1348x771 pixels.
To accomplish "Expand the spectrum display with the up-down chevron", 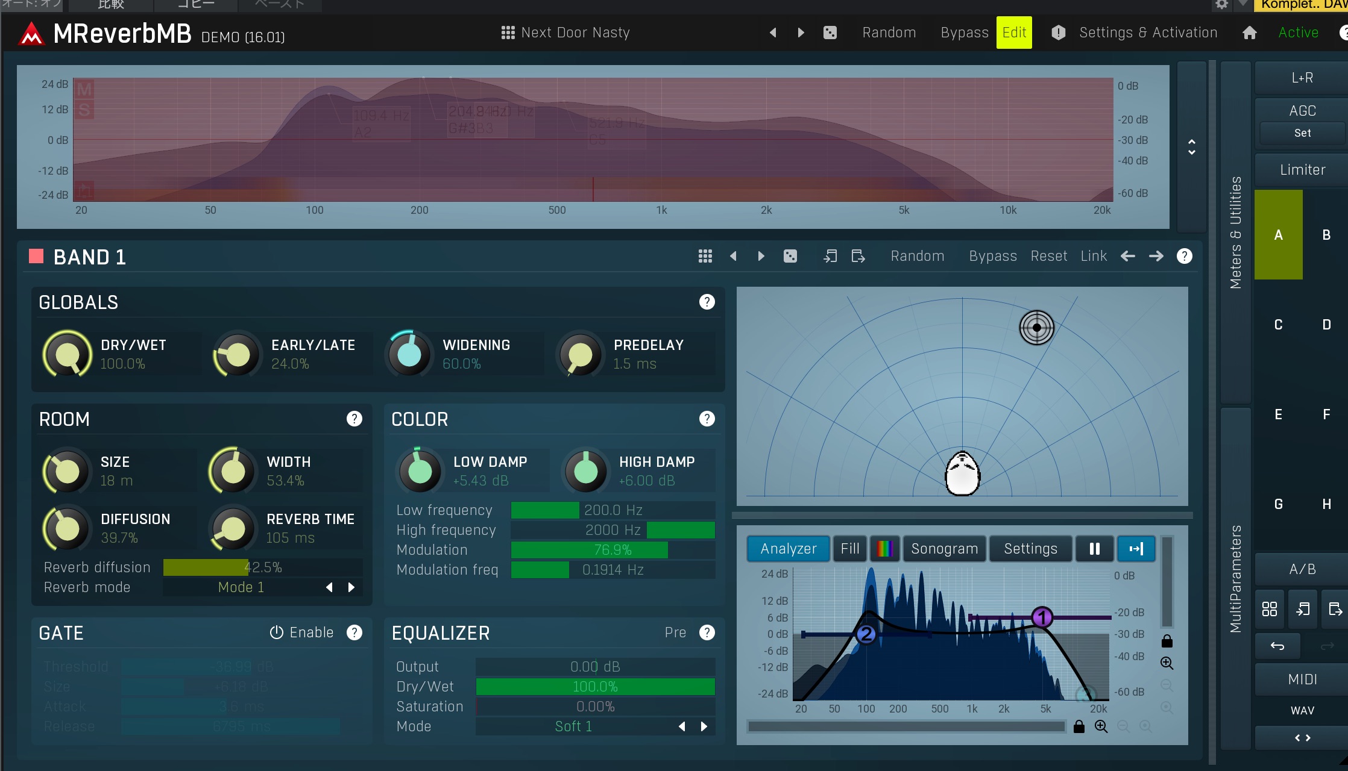I will click(x=1191, y=147).
